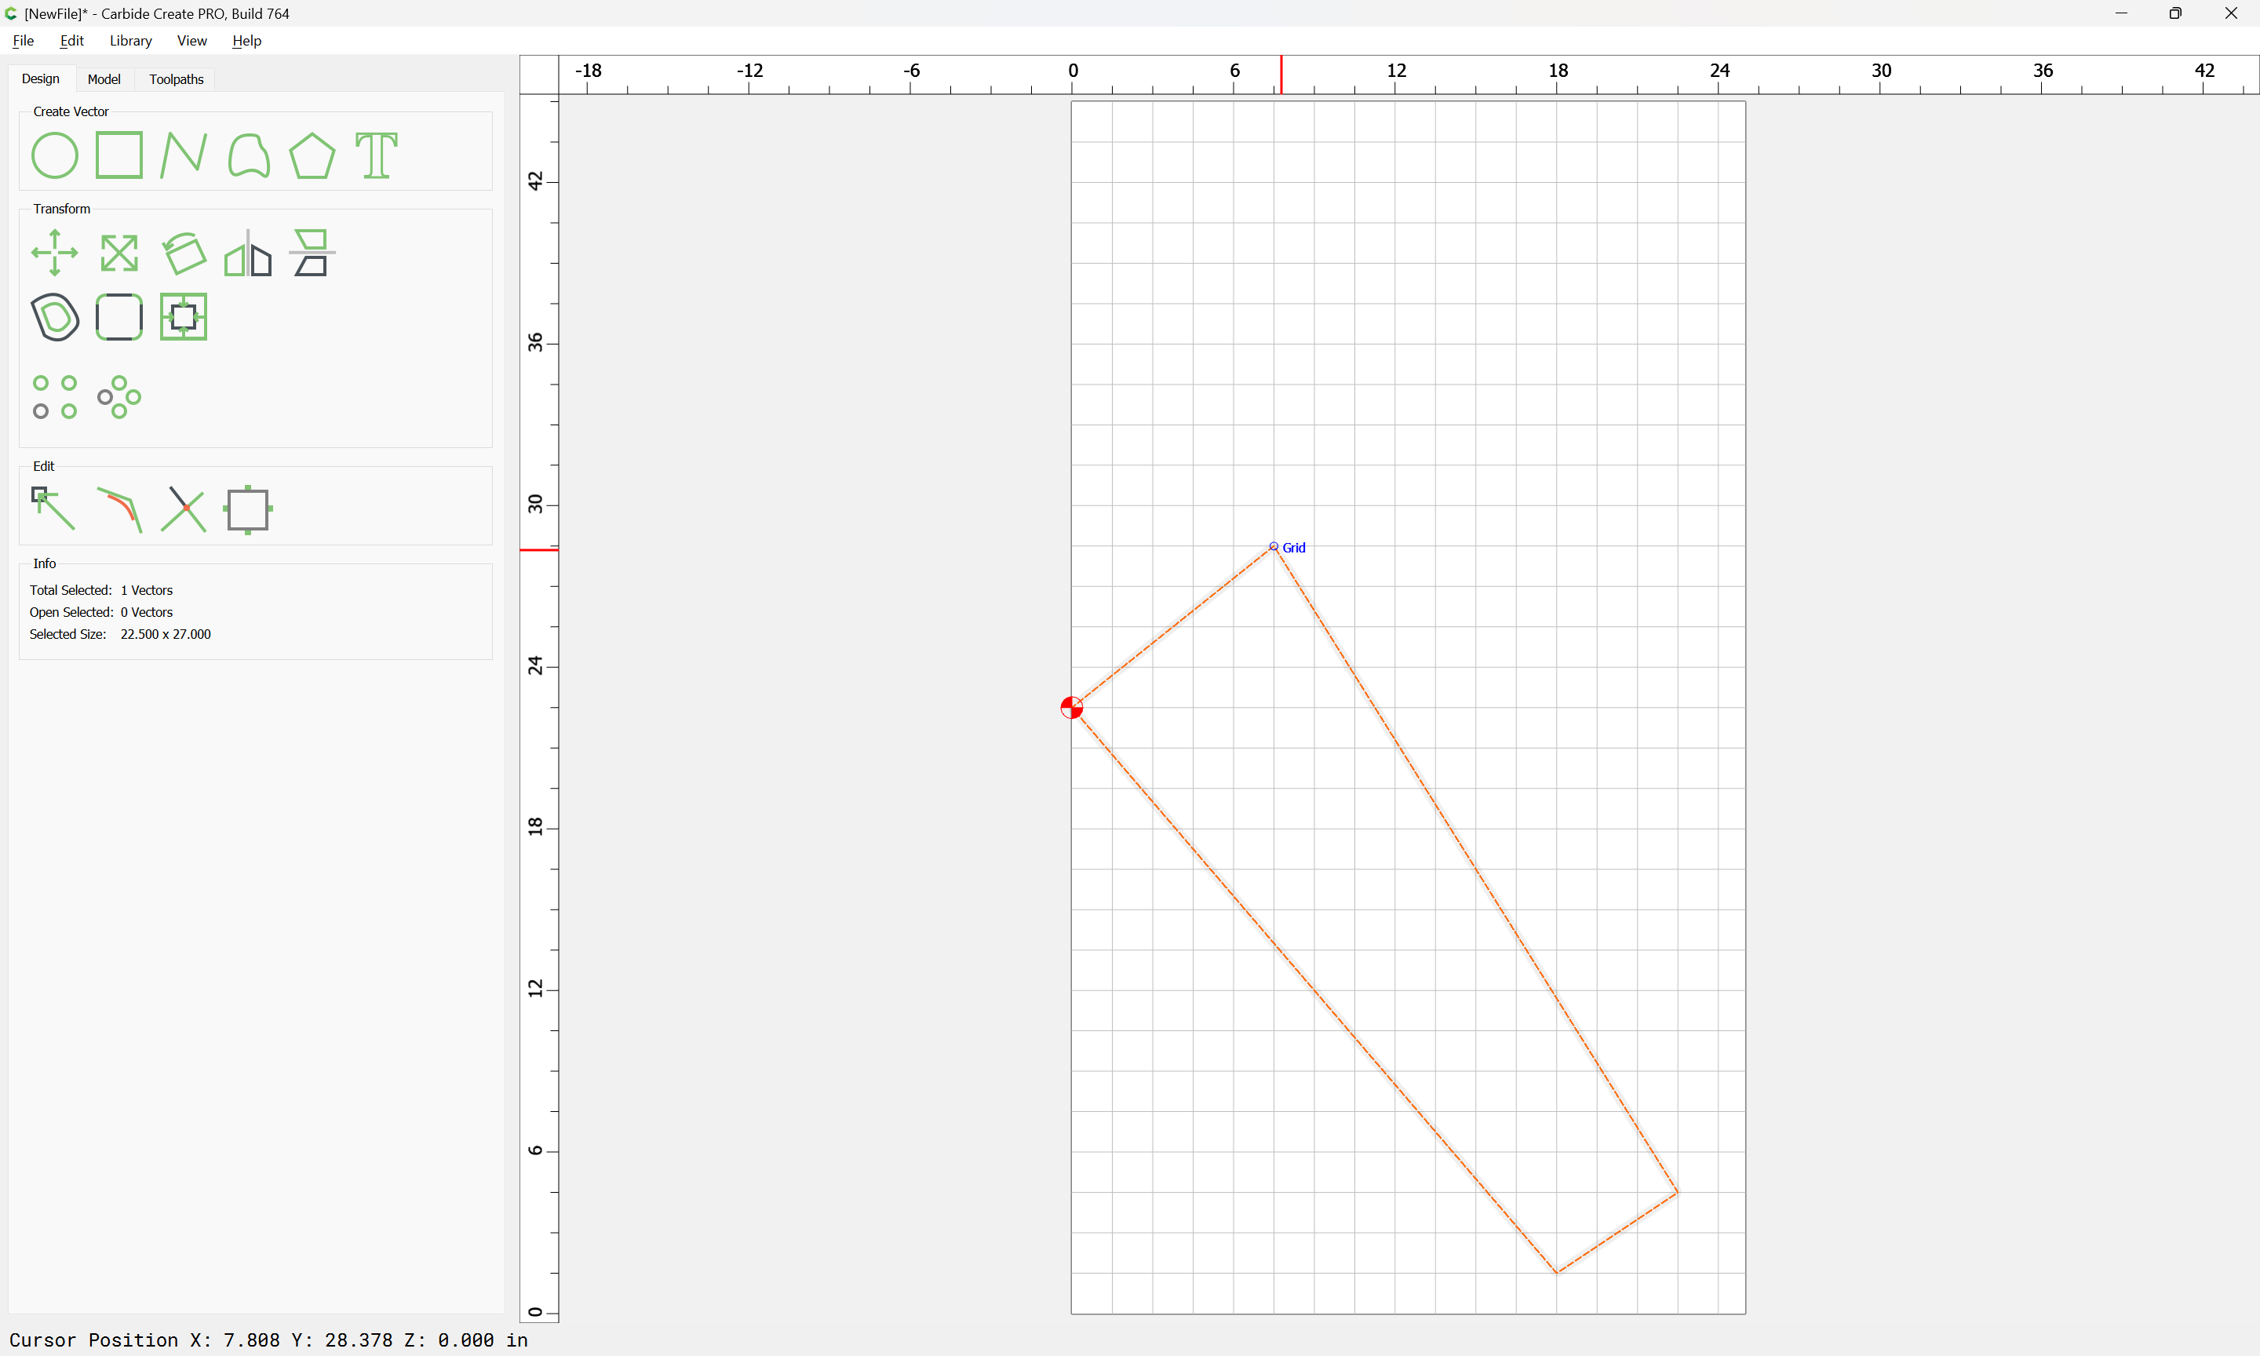Click the Total Selected 1 Vectors text
The image size is (2260, 1356).
(x=100, y=590)
